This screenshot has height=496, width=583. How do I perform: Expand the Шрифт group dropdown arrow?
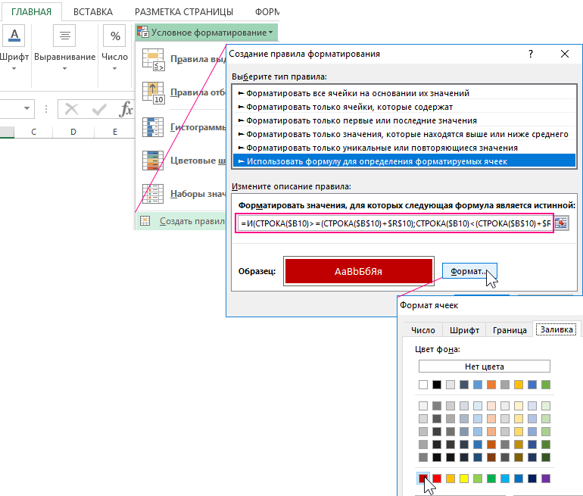coord(15,69)
